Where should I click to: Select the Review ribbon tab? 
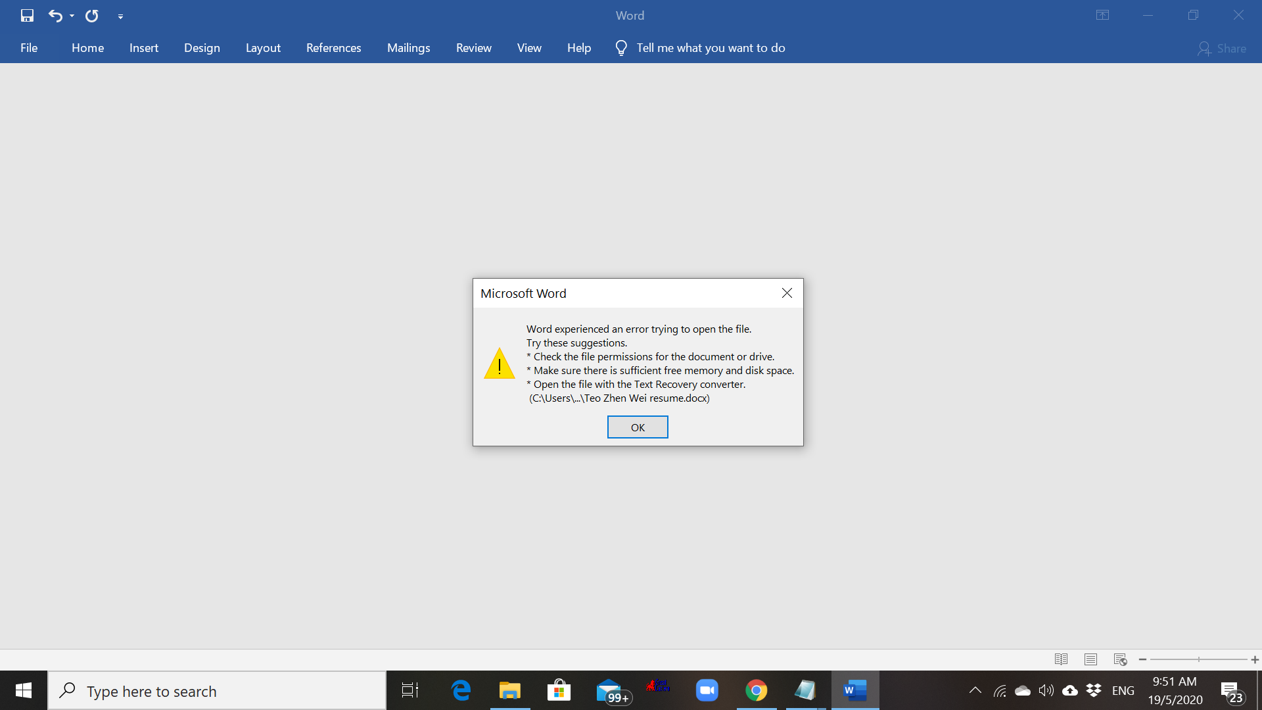click(x=473, y=48)
